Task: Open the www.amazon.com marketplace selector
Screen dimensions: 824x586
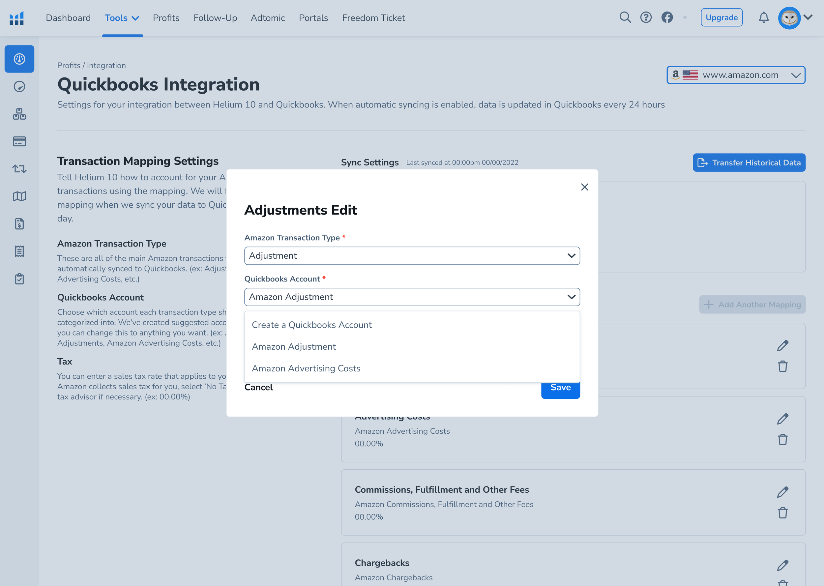Action: (736, 75)
